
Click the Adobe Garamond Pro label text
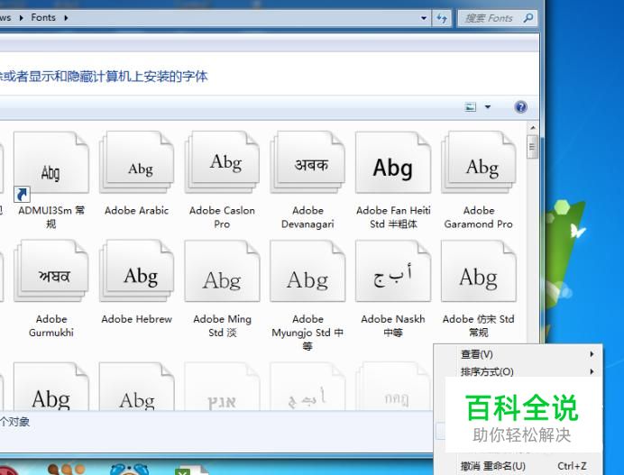tap(479, 217)
